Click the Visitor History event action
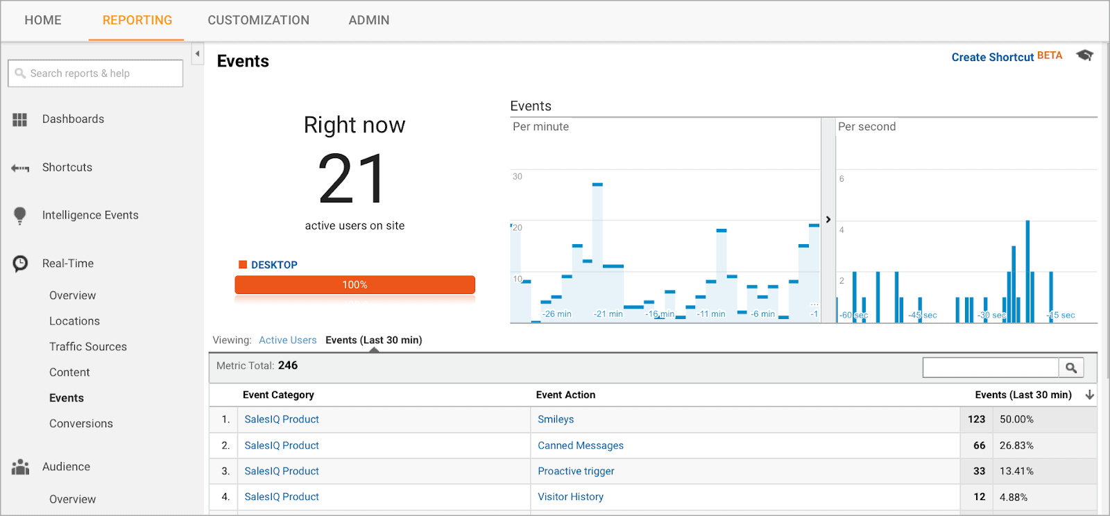Screen dimensions: 1110x516 (x=570, y=497)
